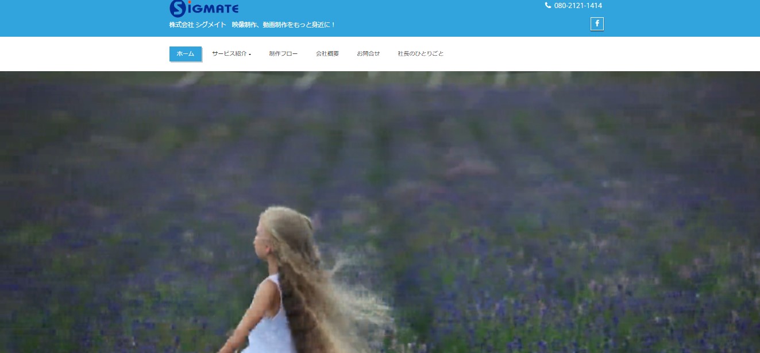Viewport: 760px width, 353px height.
Task: Open the お問合せ contact page
Action: tap(368, 53)
